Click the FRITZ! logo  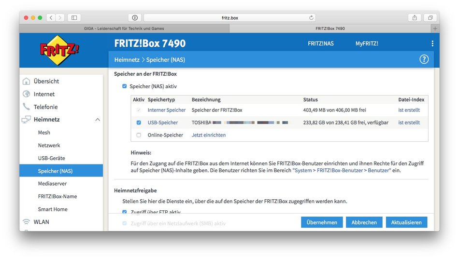point(60,51)
